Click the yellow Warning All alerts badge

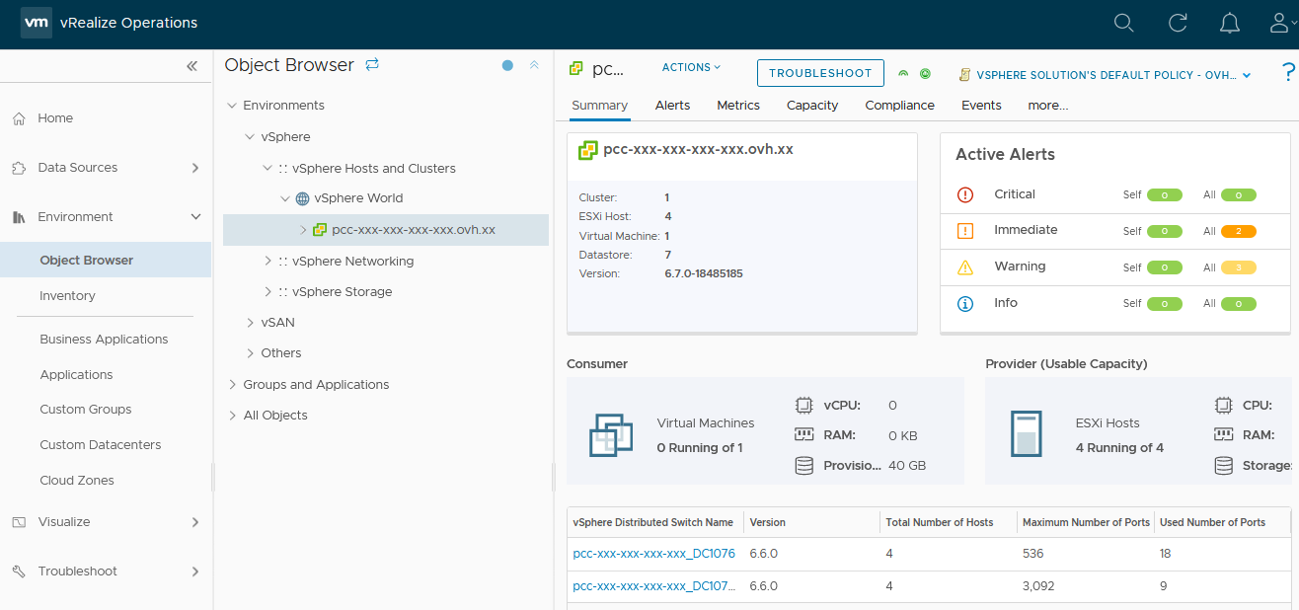pyautogui.click(x=1238, y=267)
